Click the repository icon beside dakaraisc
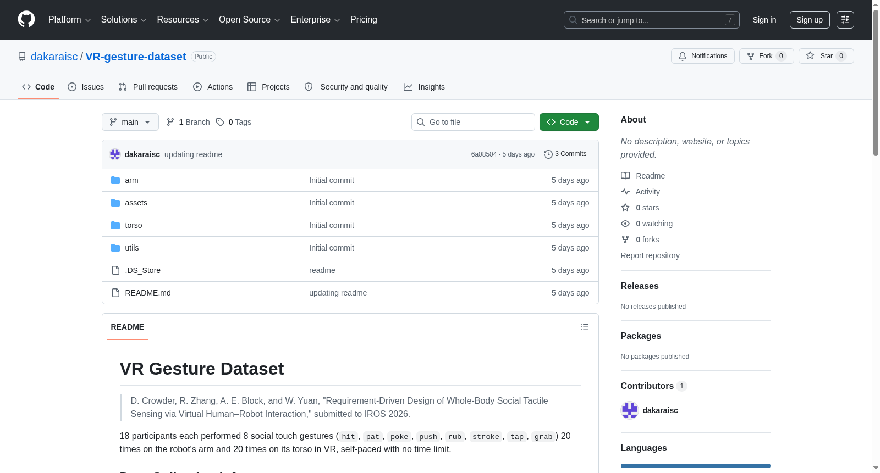The width and height of the screenshot is (880, 473). click(x=22, y=57)
